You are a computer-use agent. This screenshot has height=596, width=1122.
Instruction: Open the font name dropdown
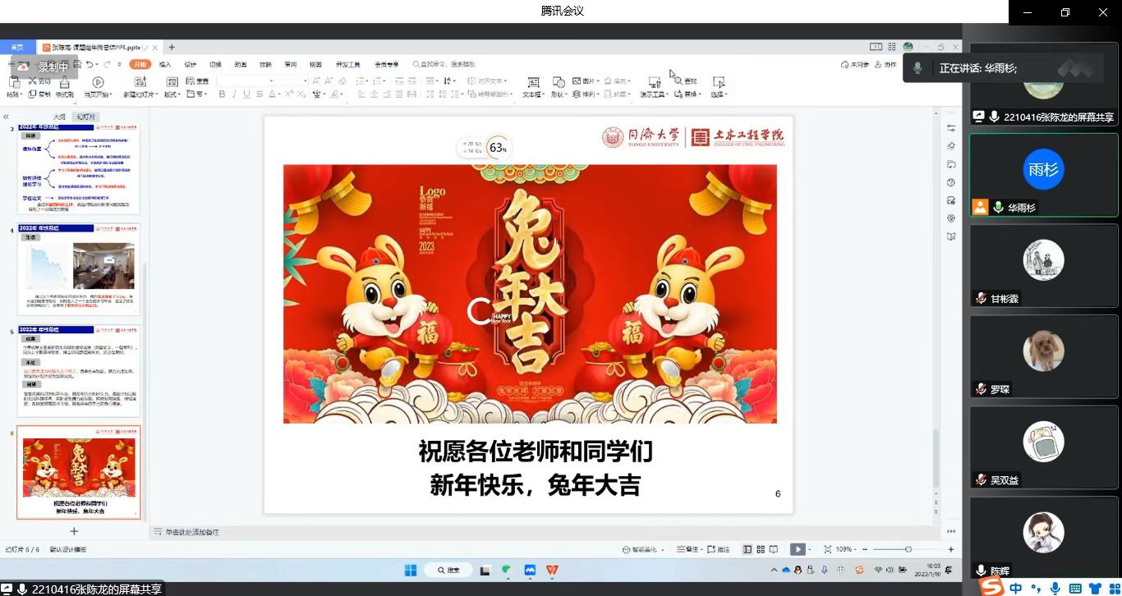270,81
